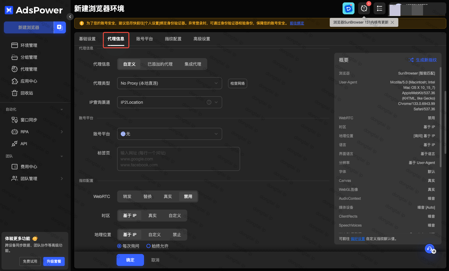
Task: Set WebRTC to 真实 mode
Action: pyautogui.click(x=168, y=196)
